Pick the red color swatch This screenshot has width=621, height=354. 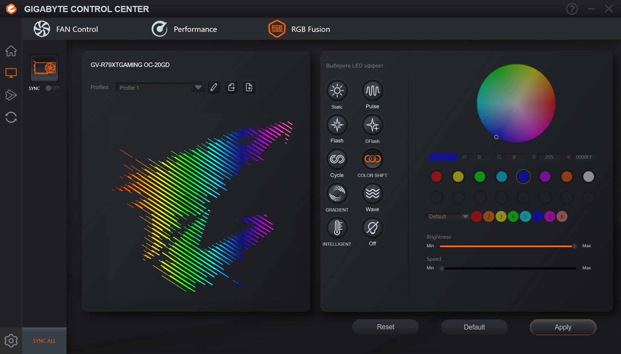(x=436, y=176)
